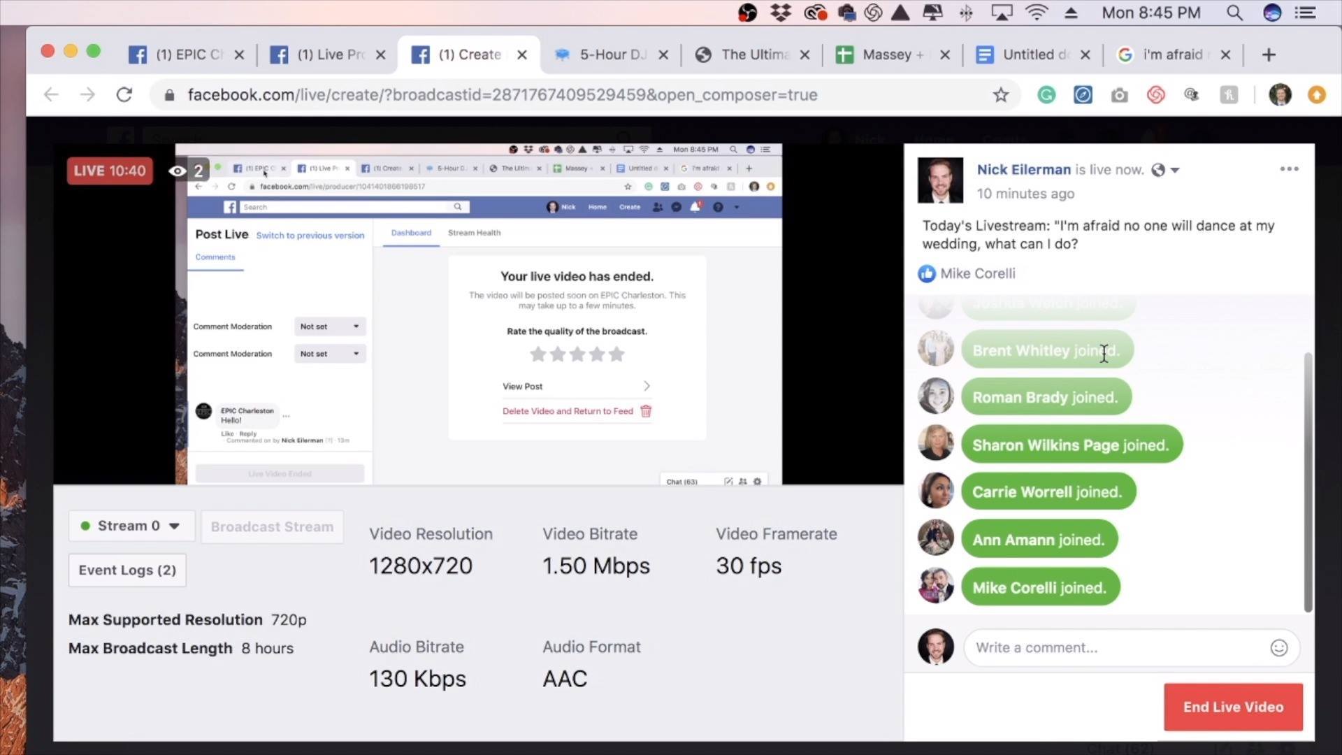Open the emoji picker in the comment box
This screenshot has width=1342, height=755.
[1278, 648]
